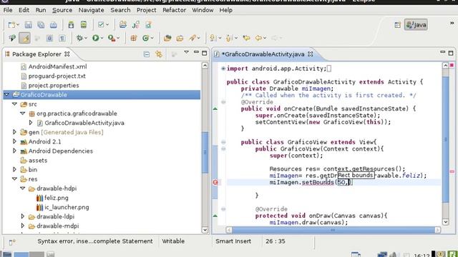Click the Save All icon
Viewport: 458px width, 257px height.
[x=41, y=25]
